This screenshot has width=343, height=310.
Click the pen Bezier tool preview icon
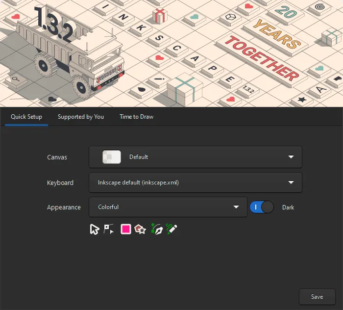click(x=157, y=229)
